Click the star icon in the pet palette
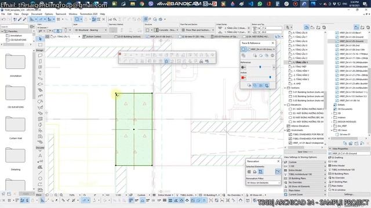 pyautogui.click(x=166, y=61)
